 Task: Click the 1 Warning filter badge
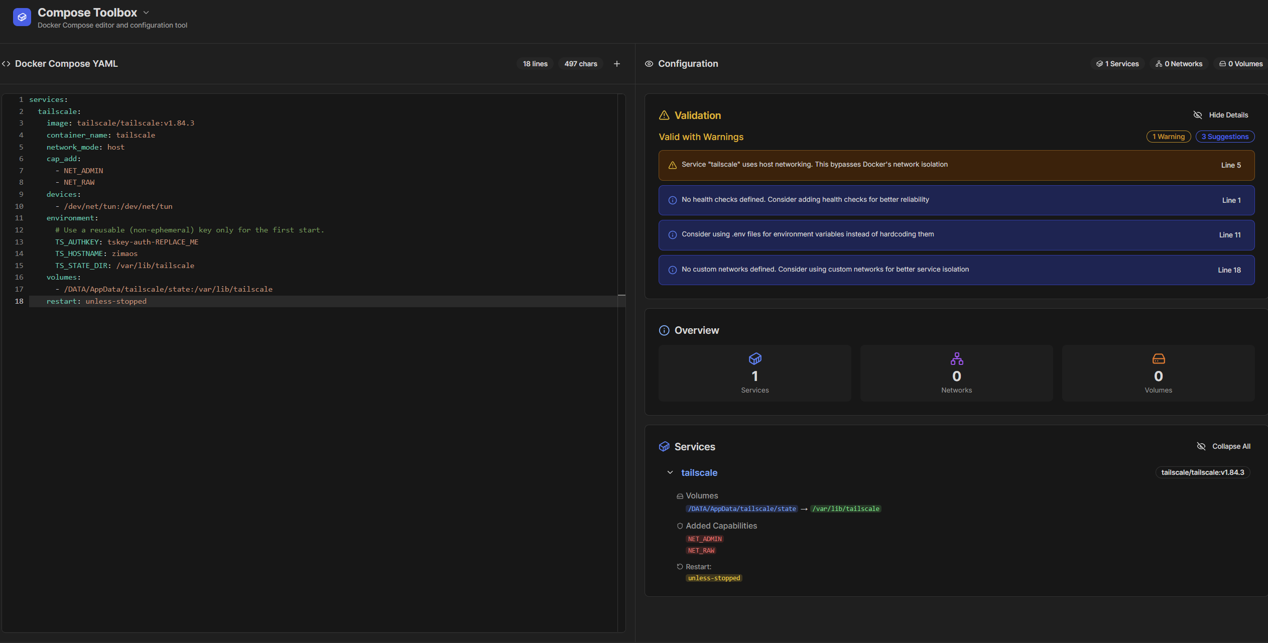coord(1168,137)
